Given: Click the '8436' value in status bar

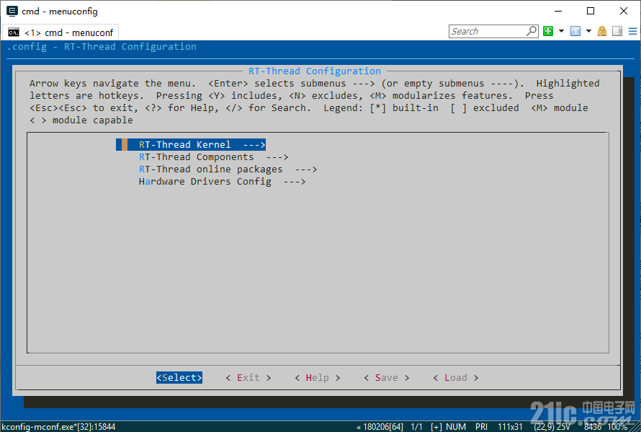Looking at the screenshot, I should click(593, 427).
